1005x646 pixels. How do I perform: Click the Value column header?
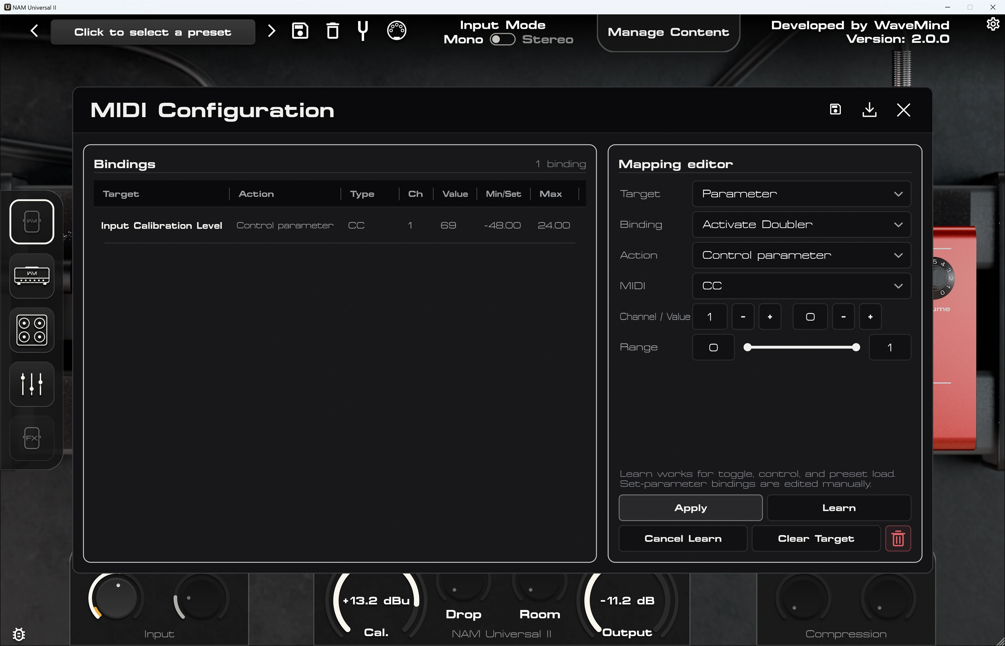click(455, 194)
